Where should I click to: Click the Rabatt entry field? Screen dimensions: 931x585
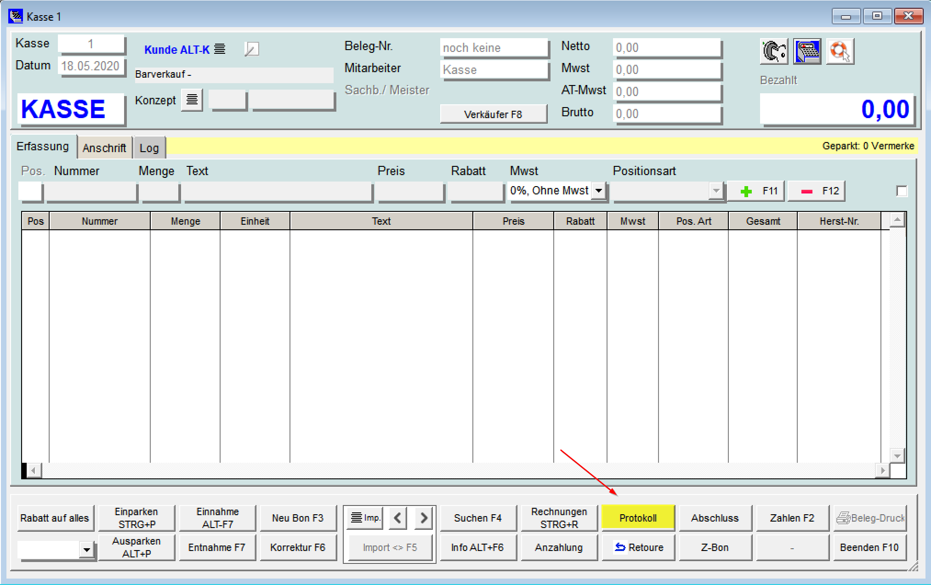coord(476,191)
